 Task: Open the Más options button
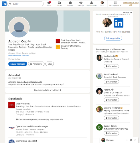click(50, 64)
